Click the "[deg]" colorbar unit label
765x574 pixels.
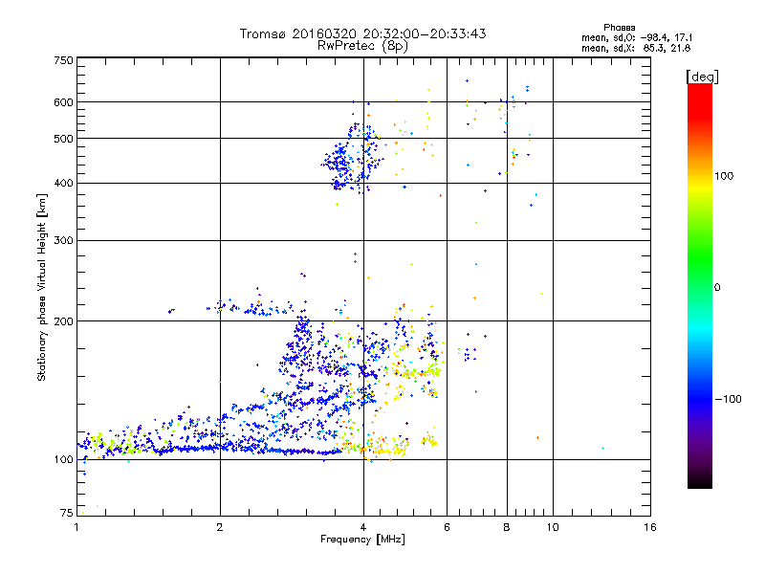coord(702,77)
